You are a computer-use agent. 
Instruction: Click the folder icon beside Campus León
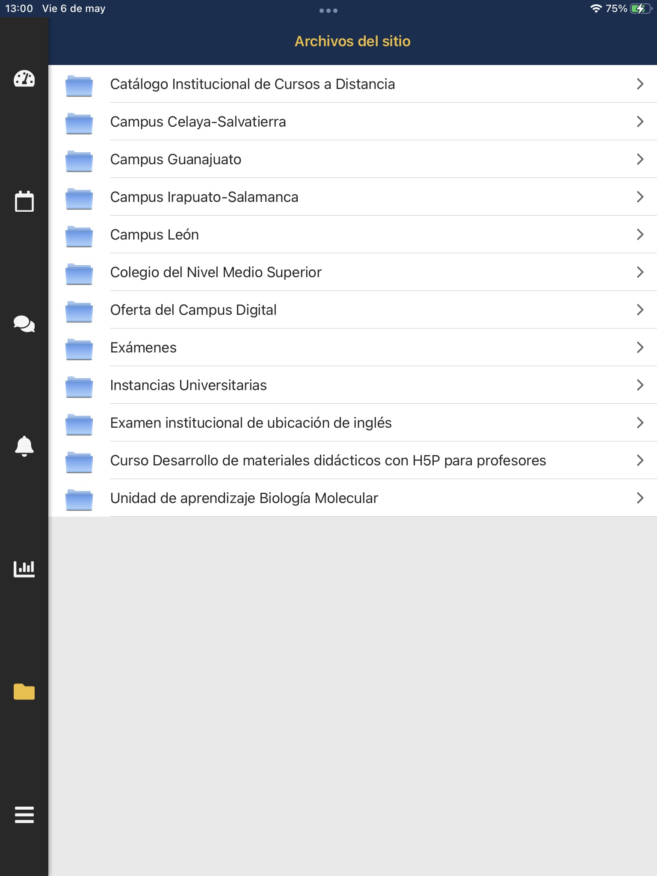click(x=79, y=236)
